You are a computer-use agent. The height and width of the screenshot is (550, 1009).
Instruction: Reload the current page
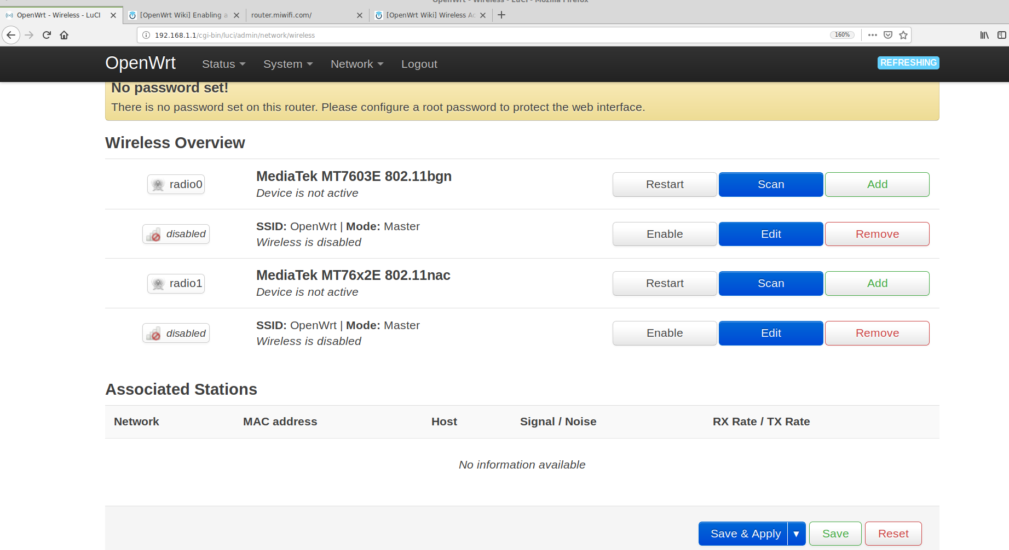pyautogui.click(x=47, y=35)
